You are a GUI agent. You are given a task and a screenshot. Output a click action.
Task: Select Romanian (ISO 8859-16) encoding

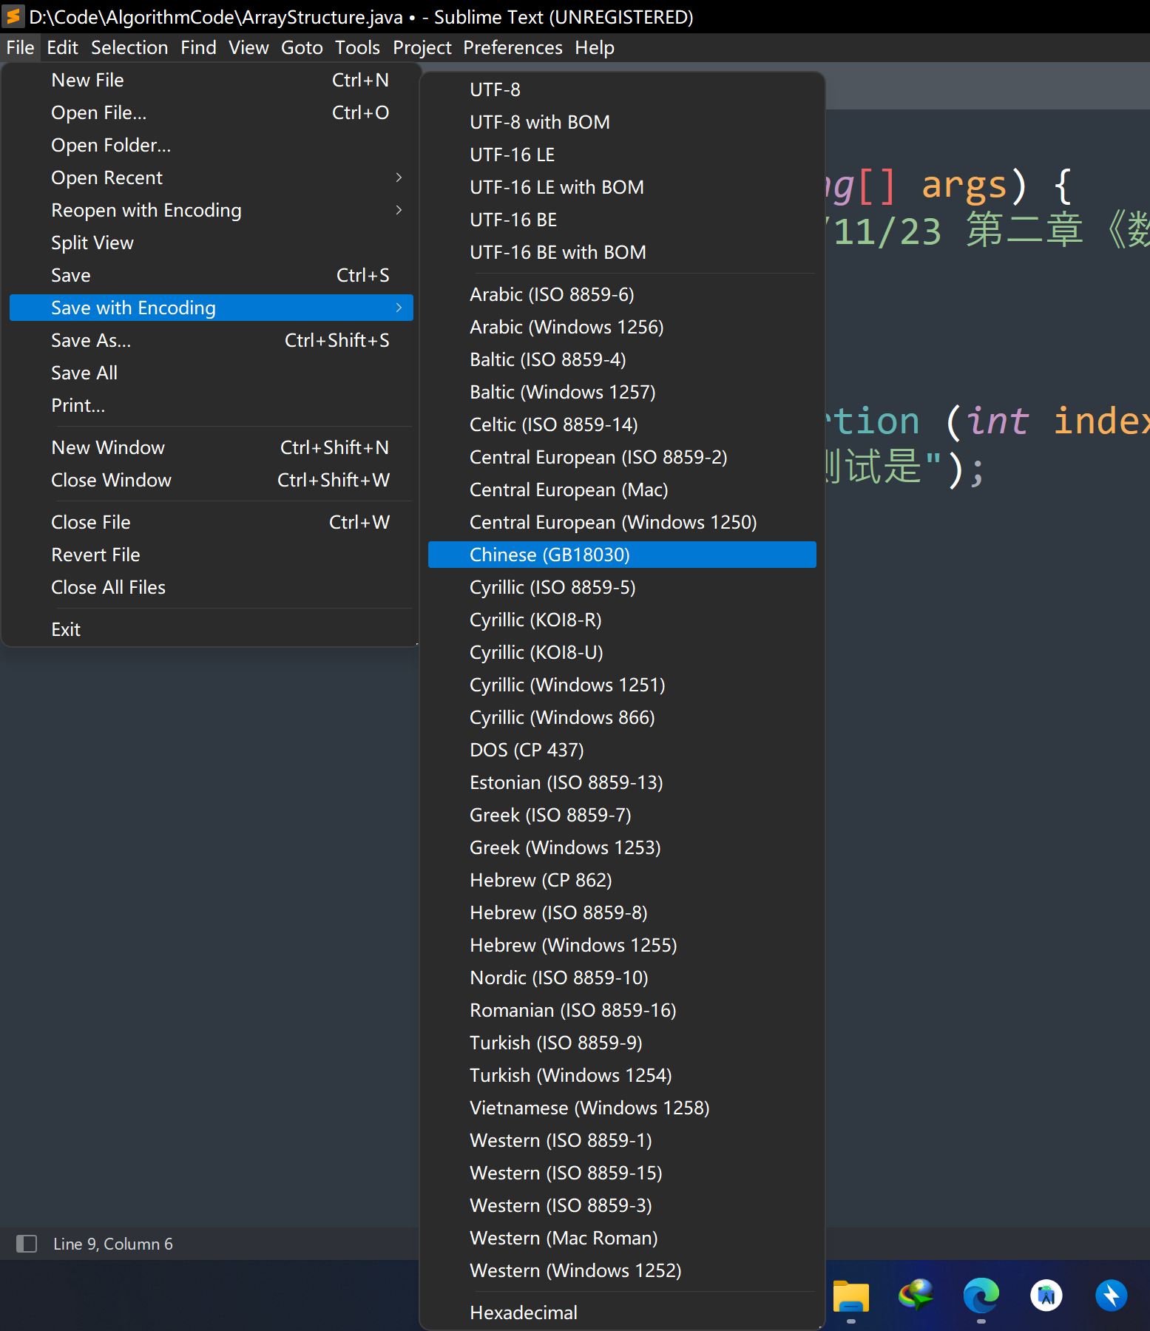coord(622,1010)
